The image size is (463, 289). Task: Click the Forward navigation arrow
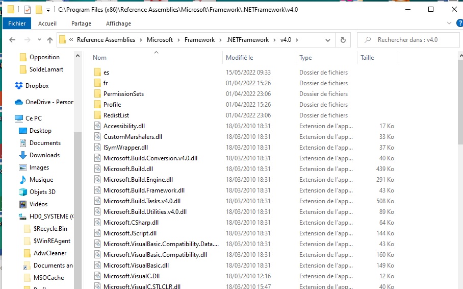point(27,40)
